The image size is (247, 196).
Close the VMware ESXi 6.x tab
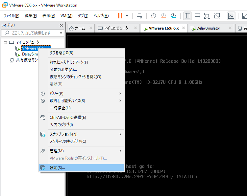[x=184, y=28]
